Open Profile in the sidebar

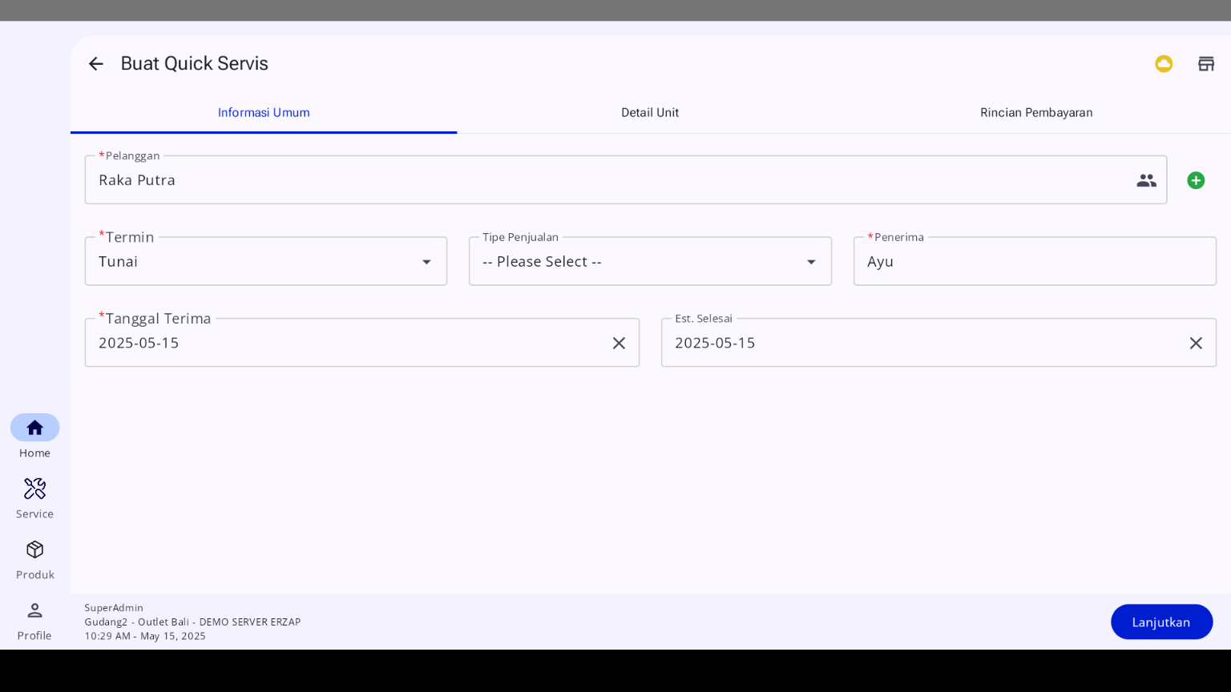tap(34, 621)
